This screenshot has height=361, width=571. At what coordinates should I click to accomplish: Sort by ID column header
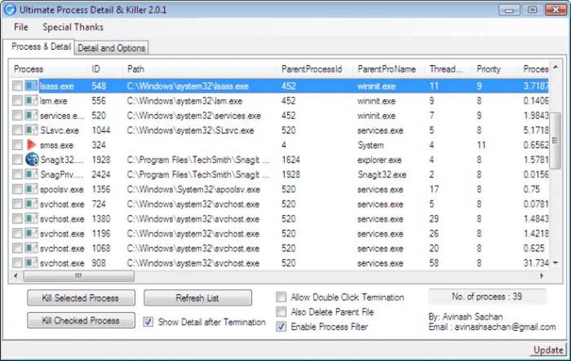(x=105, y=69)
